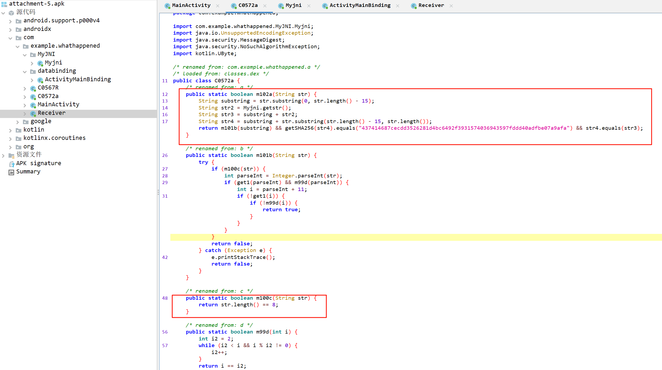Switch to the Receiver editor tab
This screenshot has width=662, height=370.
point(431,5)
